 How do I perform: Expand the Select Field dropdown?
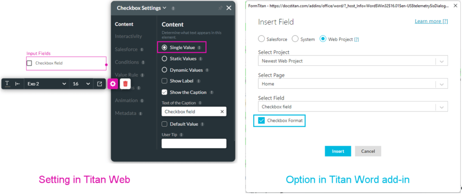tap(442, 107)
